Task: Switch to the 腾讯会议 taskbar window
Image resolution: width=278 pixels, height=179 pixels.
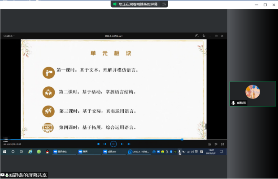Action: tap(64, 152)
